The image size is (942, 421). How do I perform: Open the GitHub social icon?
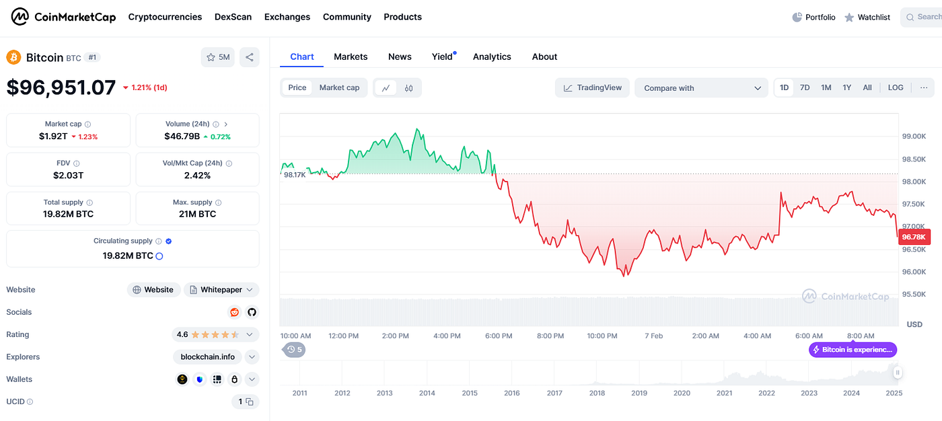coord(252,312)
